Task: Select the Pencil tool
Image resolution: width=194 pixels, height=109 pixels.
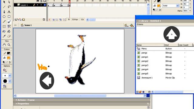Action: (4, 21)
